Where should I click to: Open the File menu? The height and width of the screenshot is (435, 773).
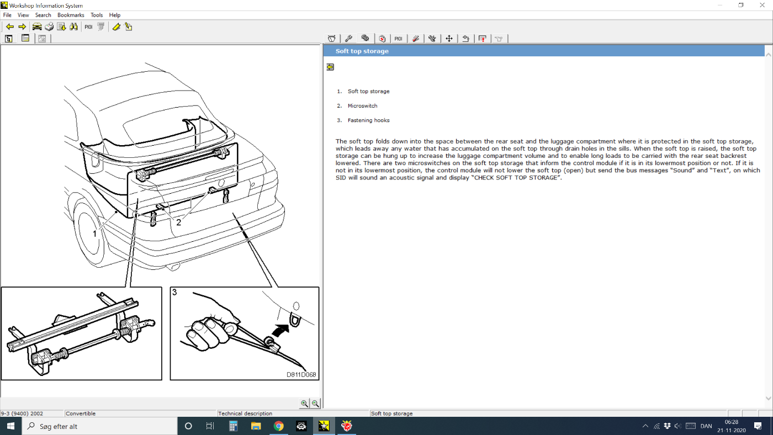pyautogui.click(x=7, y=15)
